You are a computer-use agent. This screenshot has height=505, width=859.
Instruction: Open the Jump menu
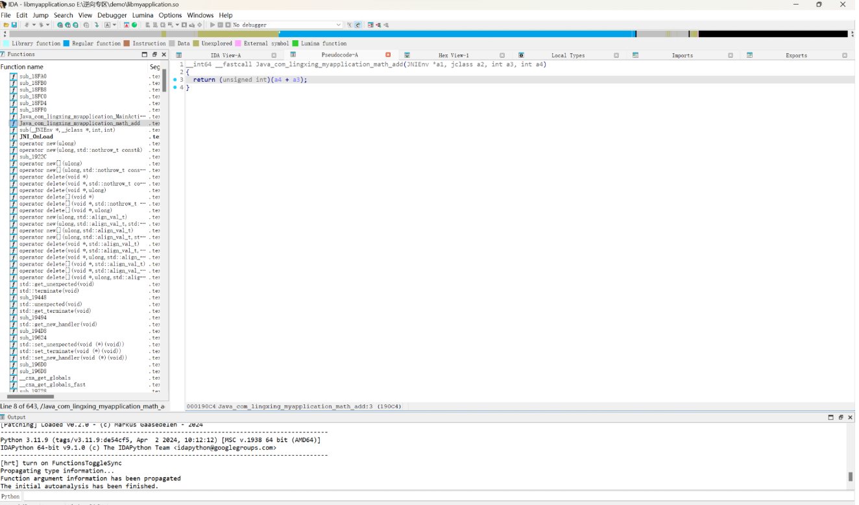coord(40,15)
